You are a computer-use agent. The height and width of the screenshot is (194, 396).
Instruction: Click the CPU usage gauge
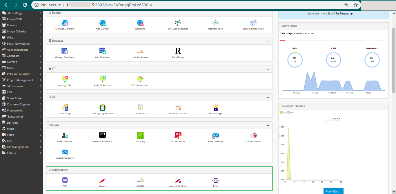pos(333,60)
